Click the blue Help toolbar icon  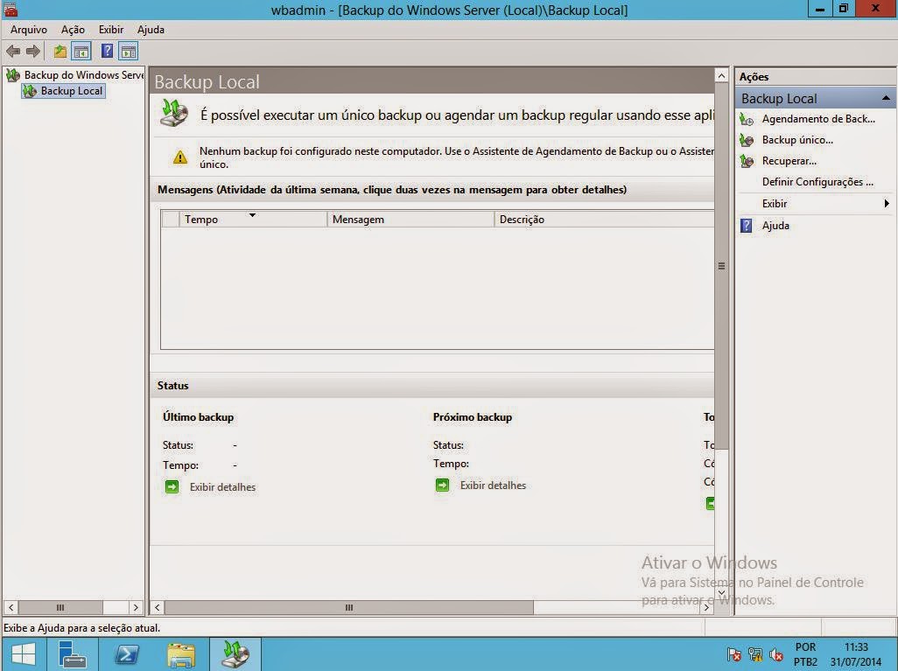107,52
